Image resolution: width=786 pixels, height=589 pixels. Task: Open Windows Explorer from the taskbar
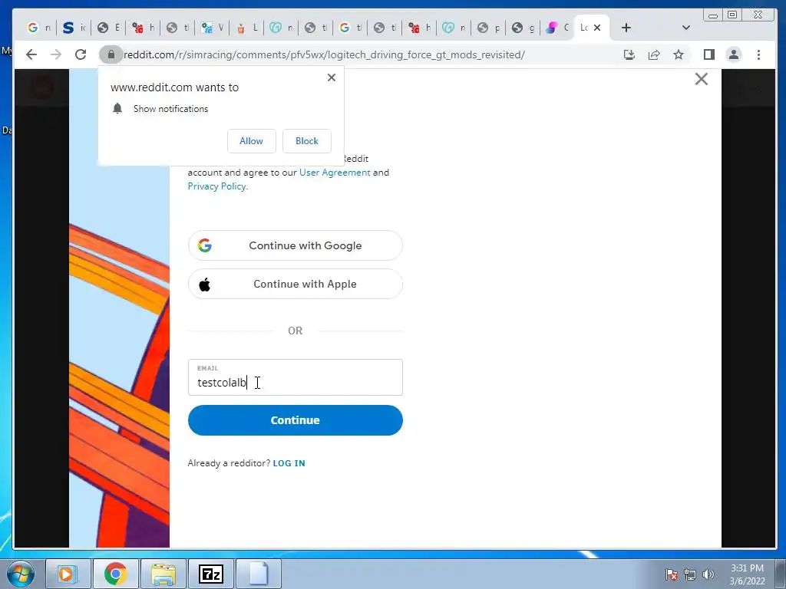coord(163,574)
